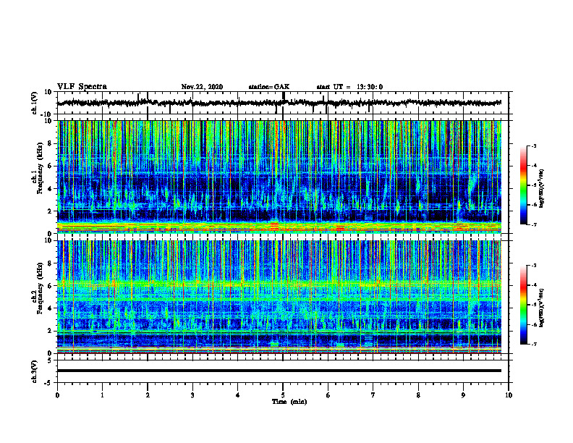Click time-axis tick label "6"
The height and width of the screenshot is (443, 573).
click(x=328, y=395)
